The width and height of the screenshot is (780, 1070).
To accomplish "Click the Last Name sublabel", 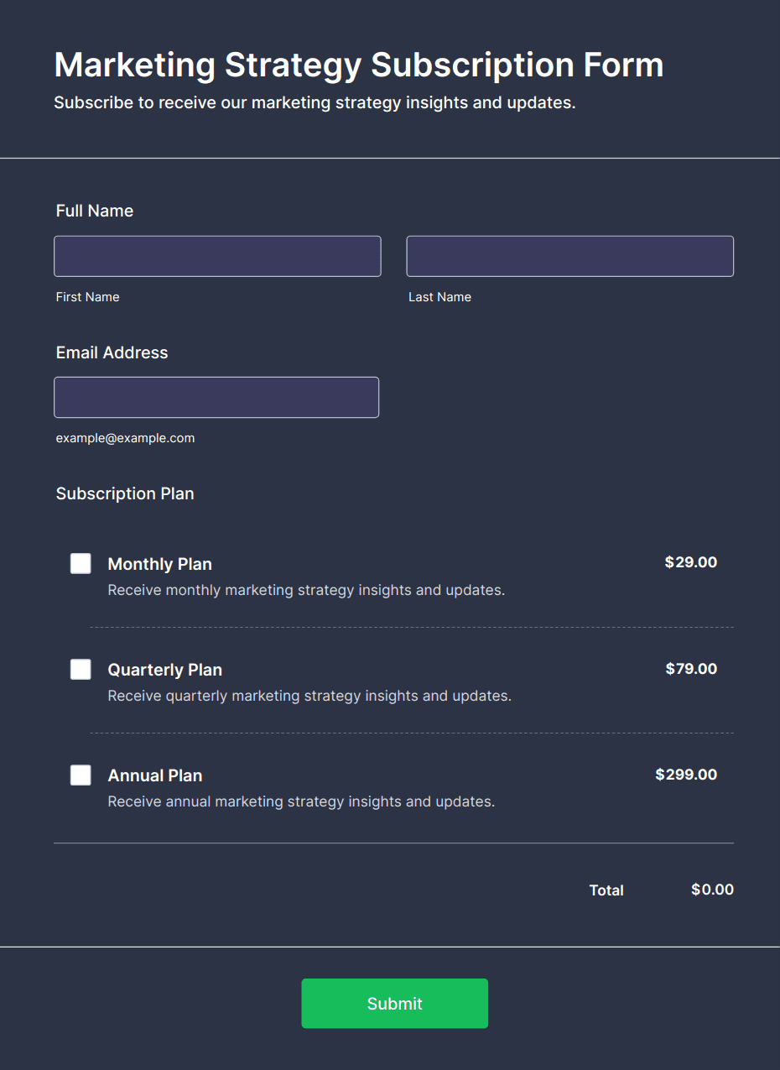I will click(x=439, y=297).
